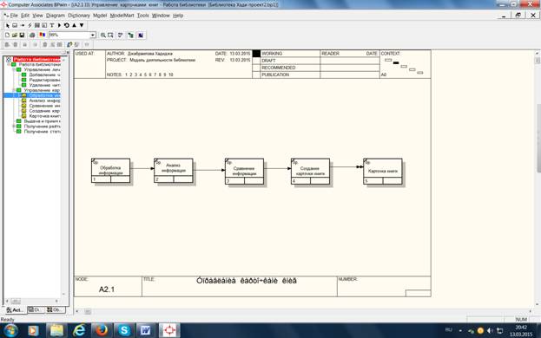Screen dimensions: 541x338
Task: Go to parent diagram with up triangle
Action: click(74, 25)
